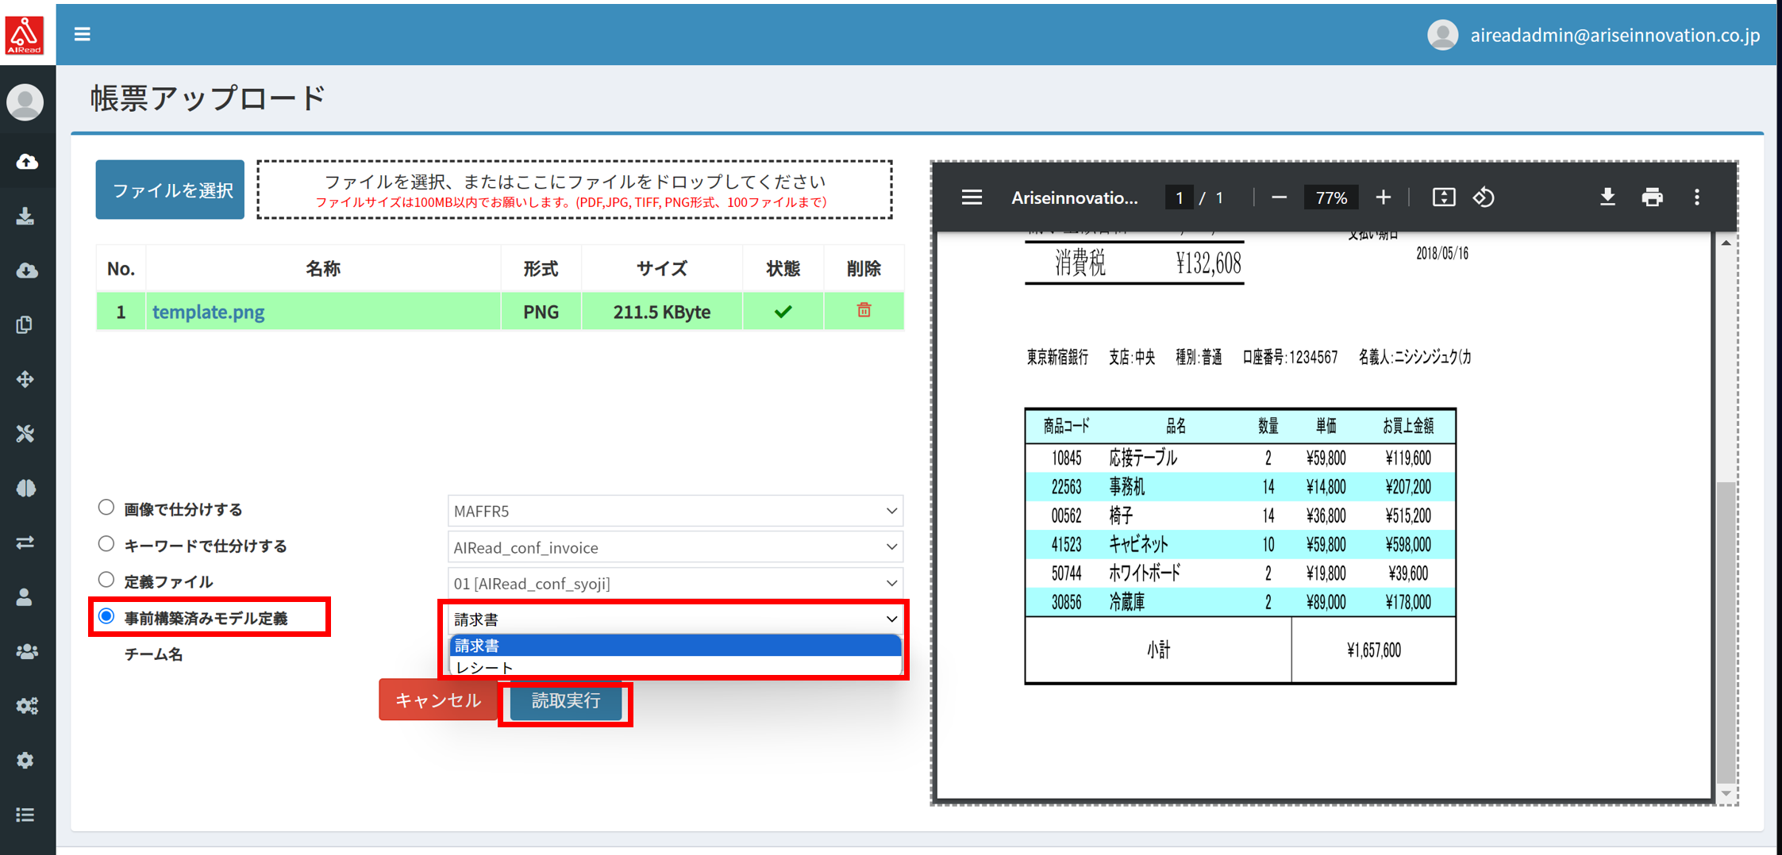Image resolution: width=1782 pixels, height=855 pixels.
Task: Rotate the document preview
Action: (1484, 197)
